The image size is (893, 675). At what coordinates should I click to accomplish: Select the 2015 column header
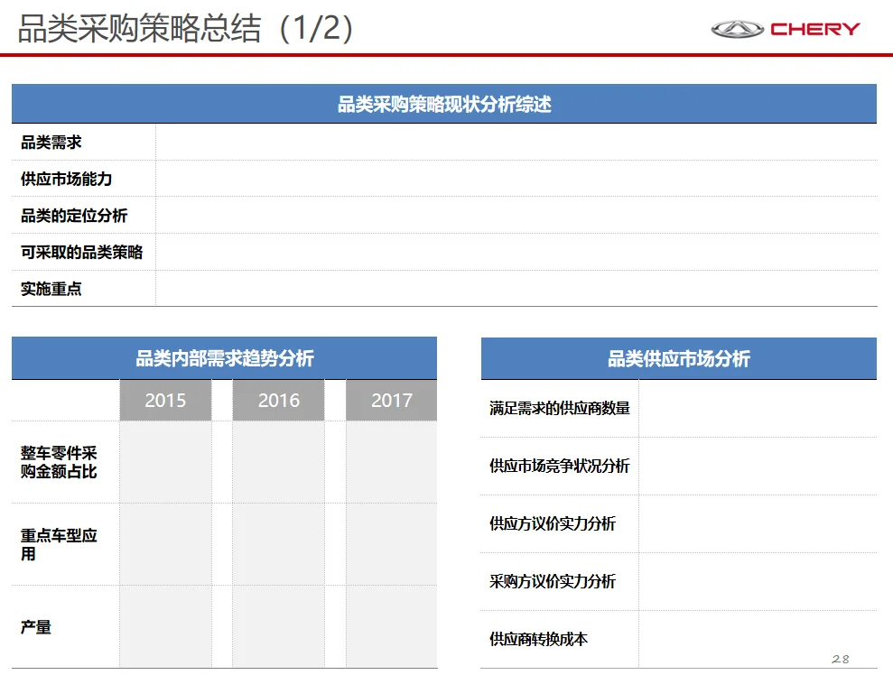pos(165,400)
